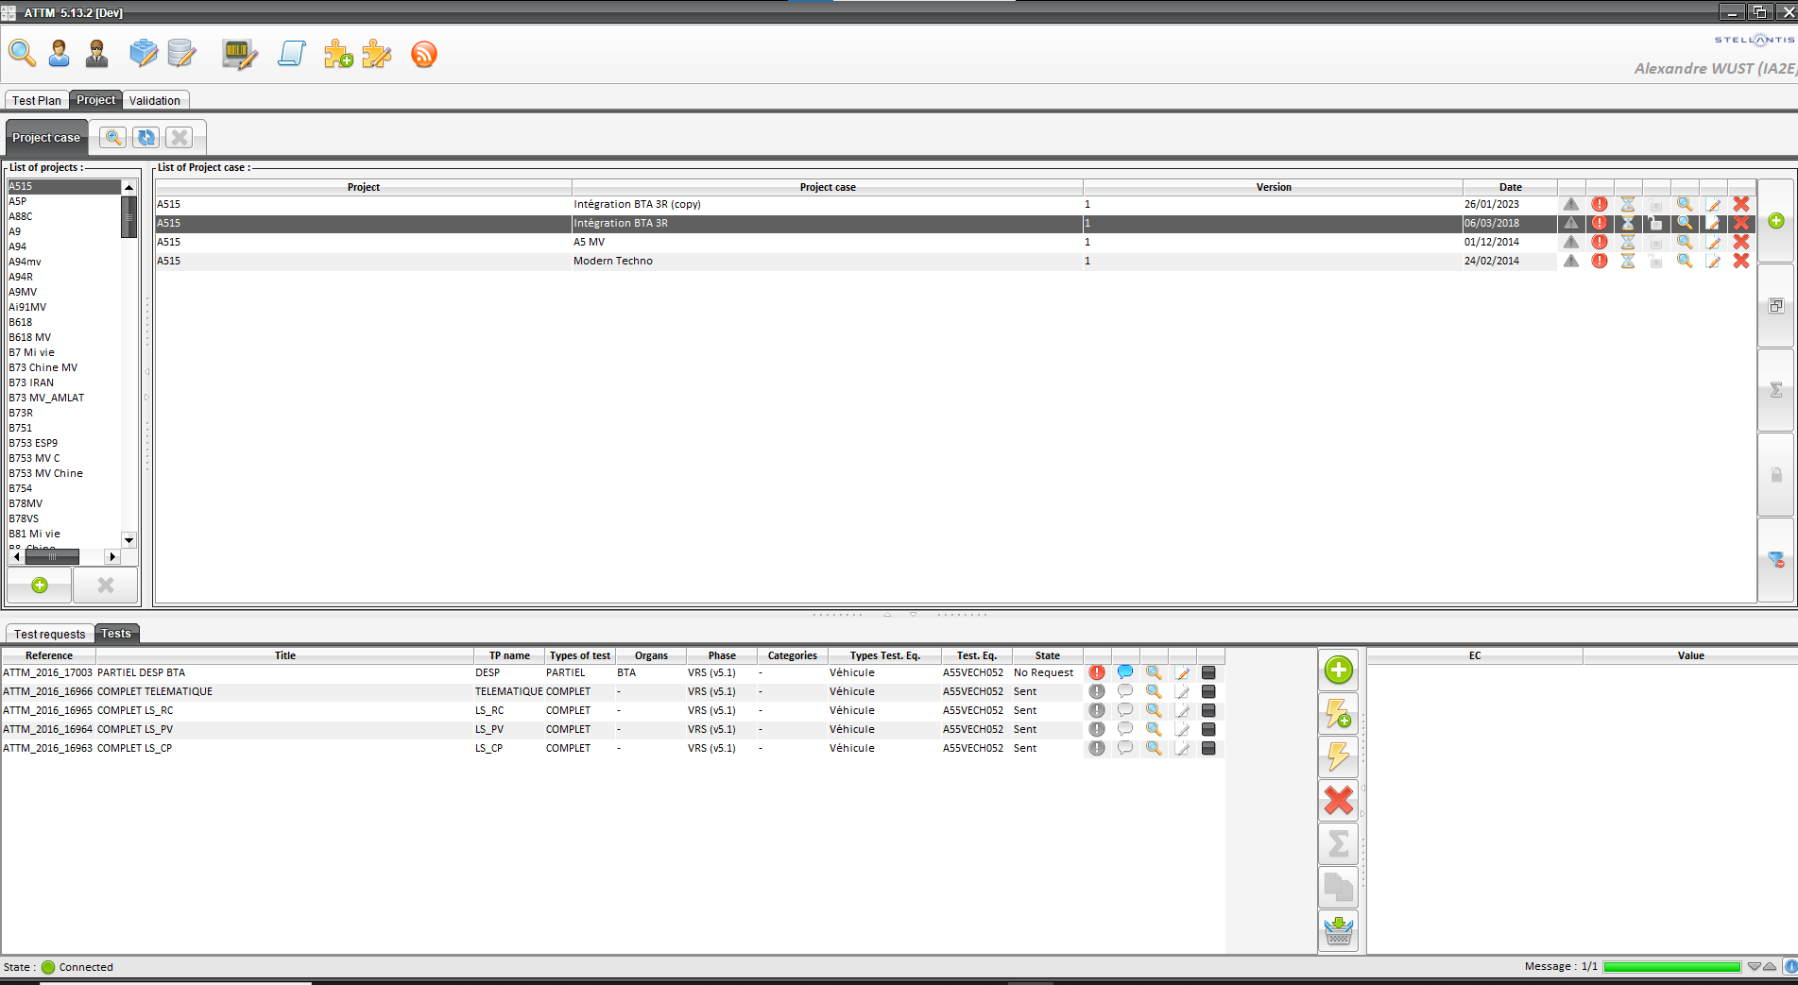This screenshot has width=1798, height=985.
Task: Click the lightning bolt with green plus
Action: tap(1338, 714)
